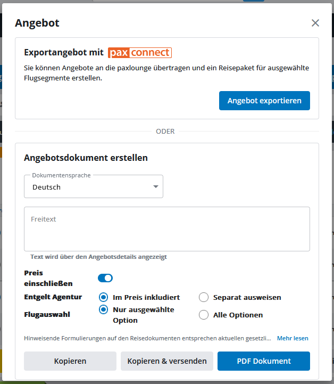Screen dimensions: 334x384
Task: Click the paxconnect logo
Action: (x=139, y=53)
